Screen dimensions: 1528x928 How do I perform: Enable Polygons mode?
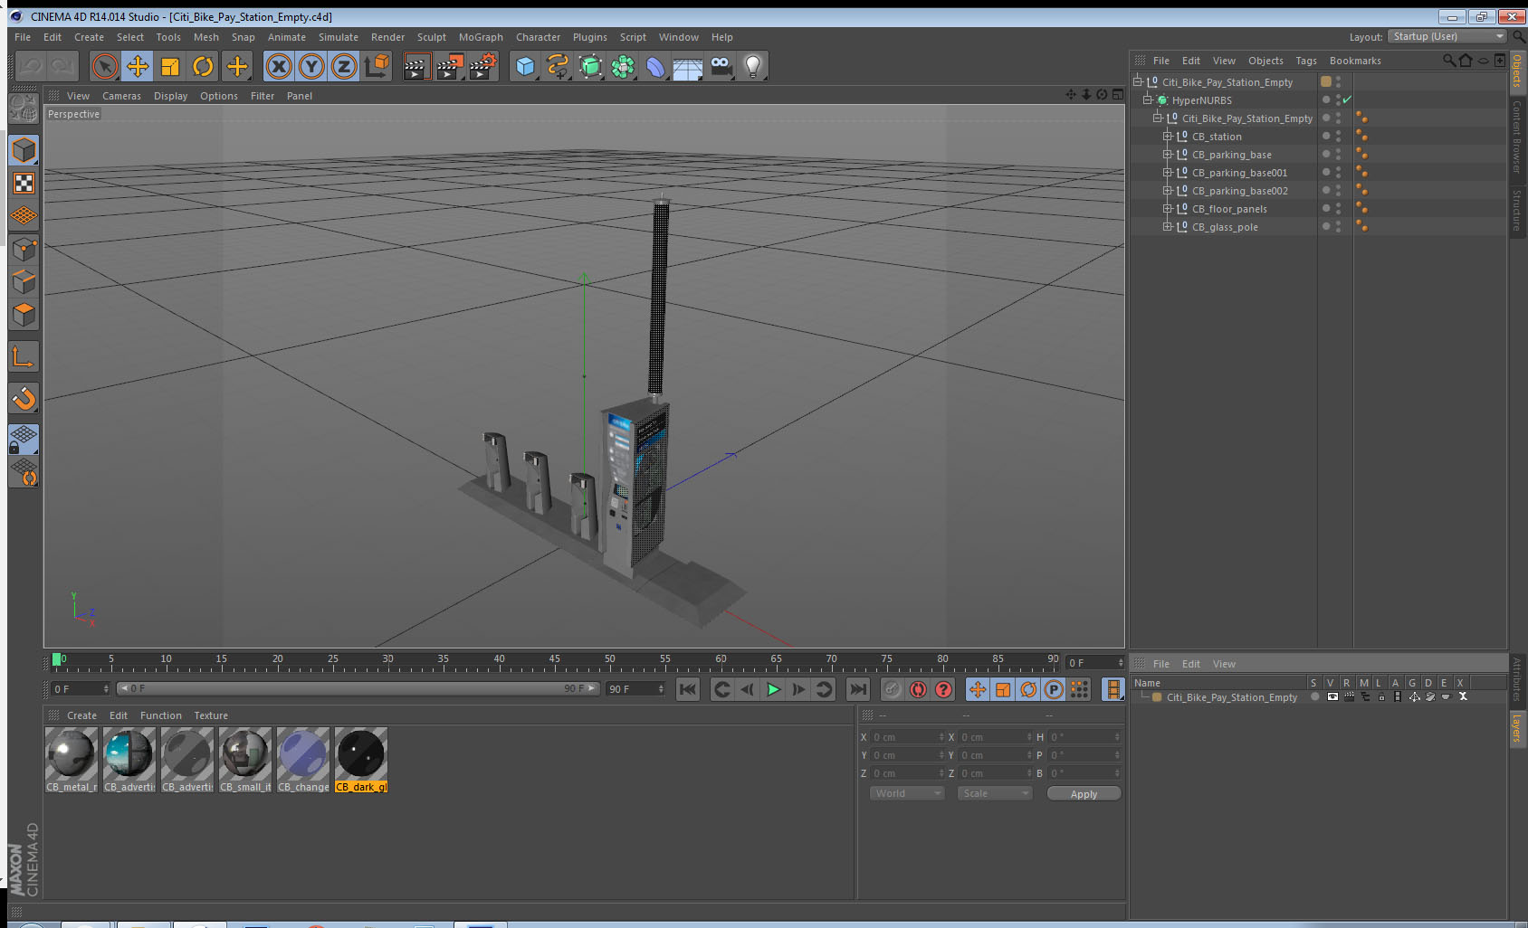24,314
